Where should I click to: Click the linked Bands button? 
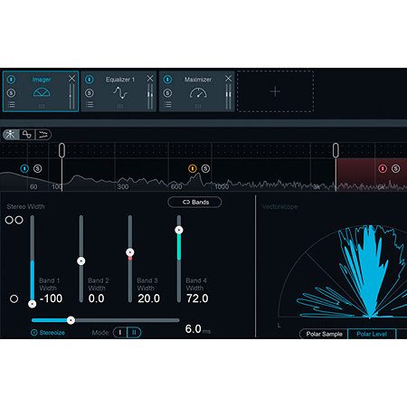tap(194, 202)
